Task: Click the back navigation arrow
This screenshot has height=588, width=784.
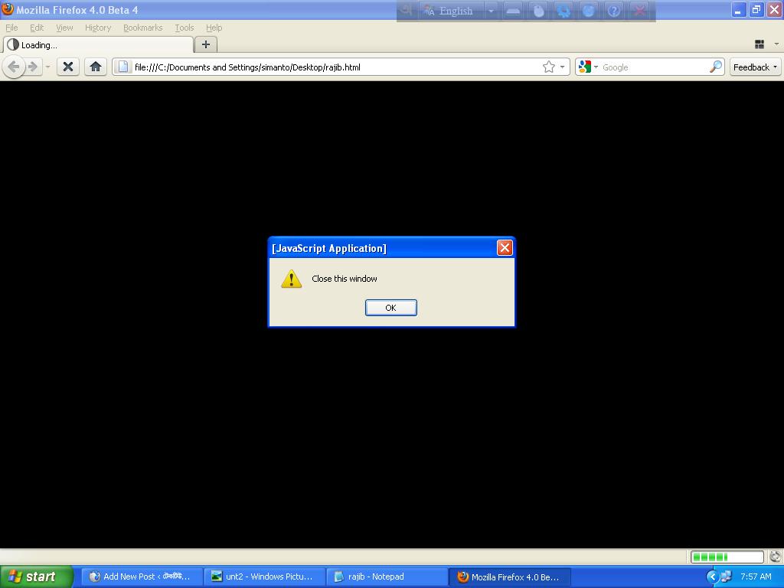Action: (x=13, y=67)
